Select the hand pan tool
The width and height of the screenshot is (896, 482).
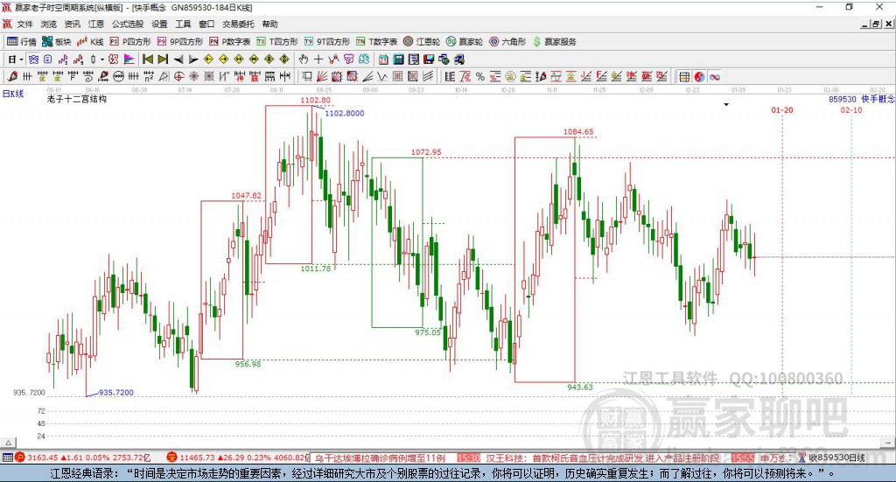(x=304, y=59)
